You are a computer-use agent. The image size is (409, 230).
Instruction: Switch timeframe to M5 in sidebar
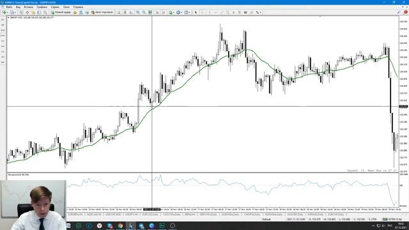(3, 25)
